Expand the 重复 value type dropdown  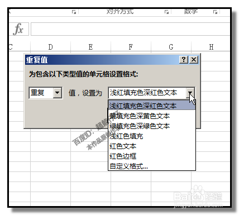tap(58, 93)
